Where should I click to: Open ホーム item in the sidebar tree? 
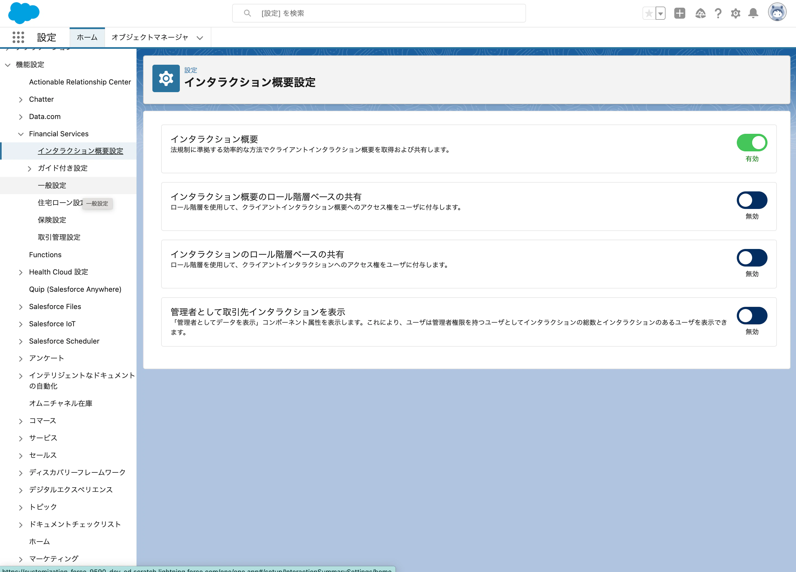pyautogui.click(x=39, y=542)
